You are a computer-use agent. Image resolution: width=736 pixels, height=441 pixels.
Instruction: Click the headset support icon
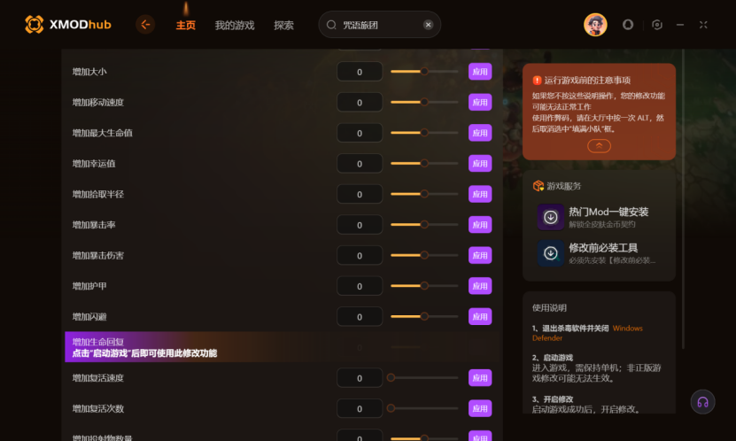click(702, 402)
